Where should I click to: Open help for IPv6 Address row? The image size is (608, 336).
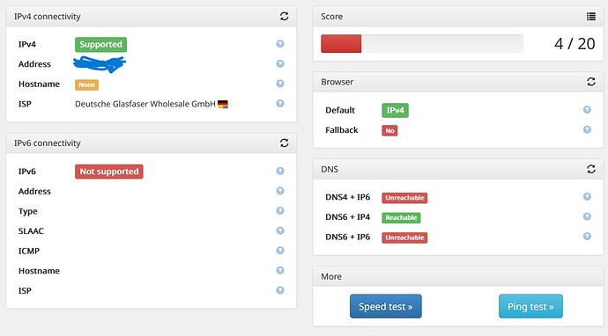tap(280, 191)
